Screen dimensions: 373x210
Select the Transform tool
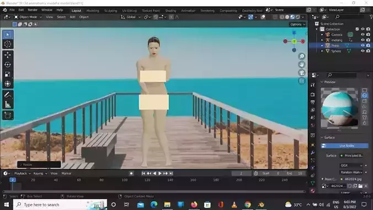coord(8,83)
